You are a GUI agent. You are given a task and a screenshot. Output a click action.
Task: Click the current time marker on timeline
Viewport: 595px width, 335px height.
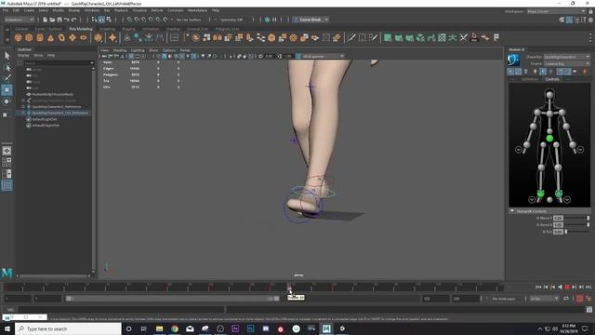click(289, 288)
